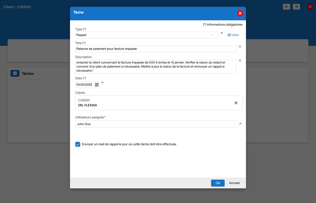Clear the Date field with the small X
316x203 pixels.
pos(102,82)
